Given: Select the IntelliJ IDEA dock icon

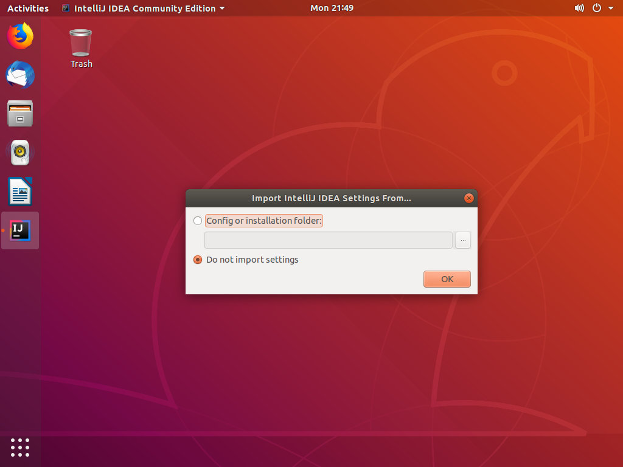Looking at the screenshot, I should (x=20, y=230).
